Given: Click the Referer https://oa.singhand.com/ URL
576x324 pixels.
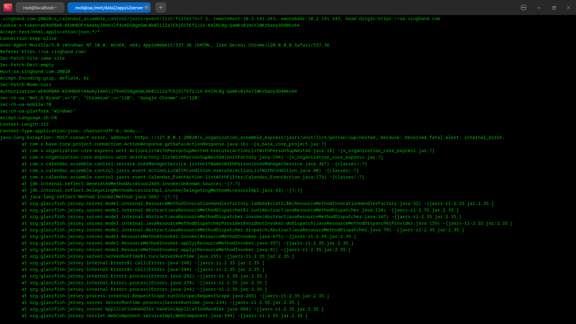Looking at the screenshot, I should point(54,52).
